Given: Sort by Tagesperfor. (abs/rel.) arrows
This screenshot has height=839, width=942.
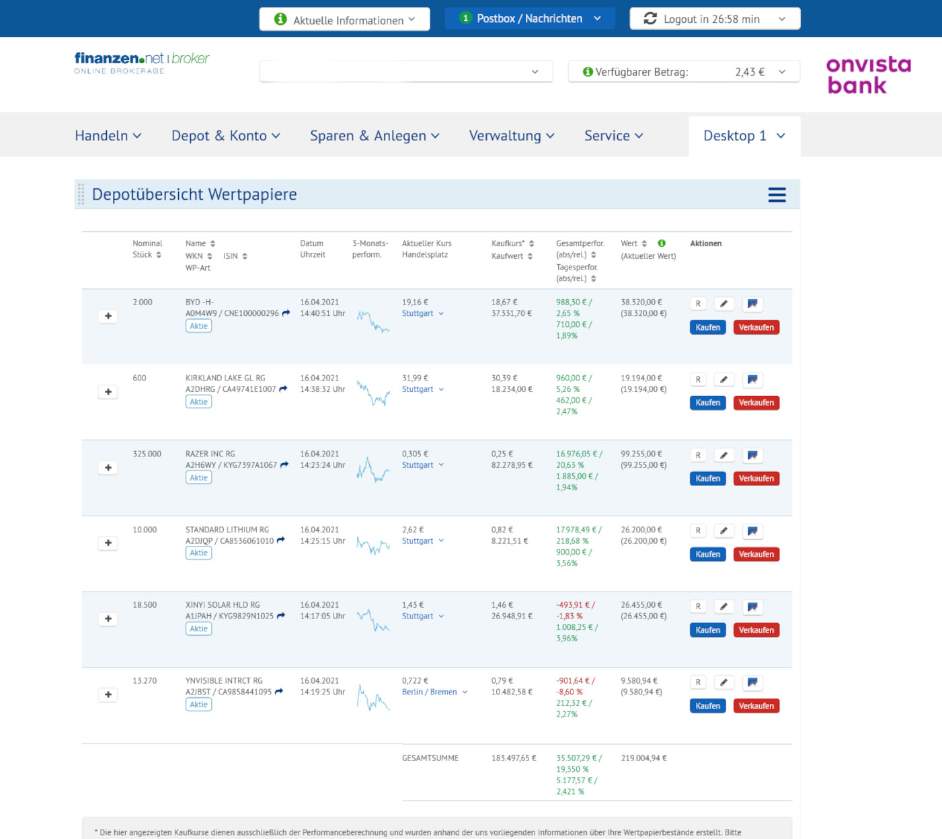Looking at the screenshot, I should [594, 278].
